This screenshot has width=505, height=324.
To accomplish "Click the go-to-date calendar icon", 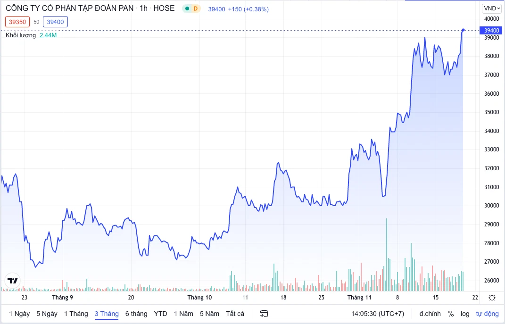I will point(264,314).
